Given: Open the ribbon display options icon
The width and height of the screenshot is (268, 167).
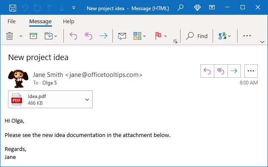Looking at the screenshot, I should [x=212, y=7].
